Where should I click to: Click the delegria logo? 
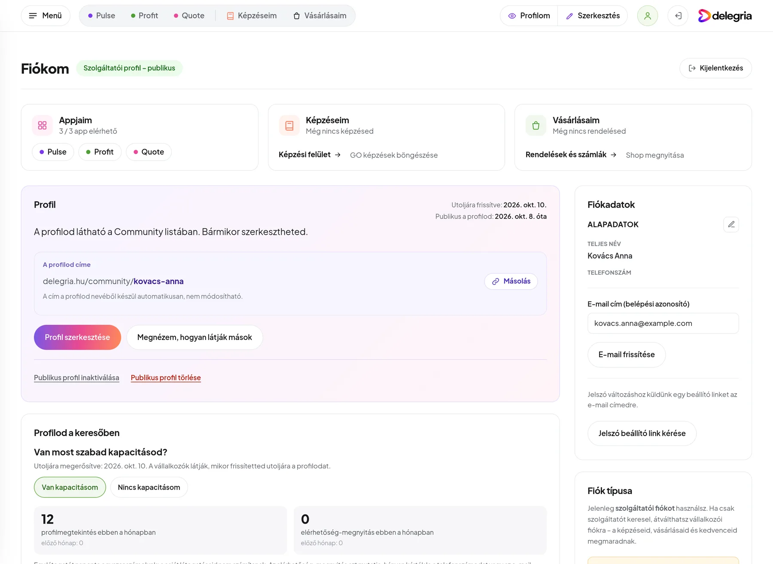tap(725, 16)
